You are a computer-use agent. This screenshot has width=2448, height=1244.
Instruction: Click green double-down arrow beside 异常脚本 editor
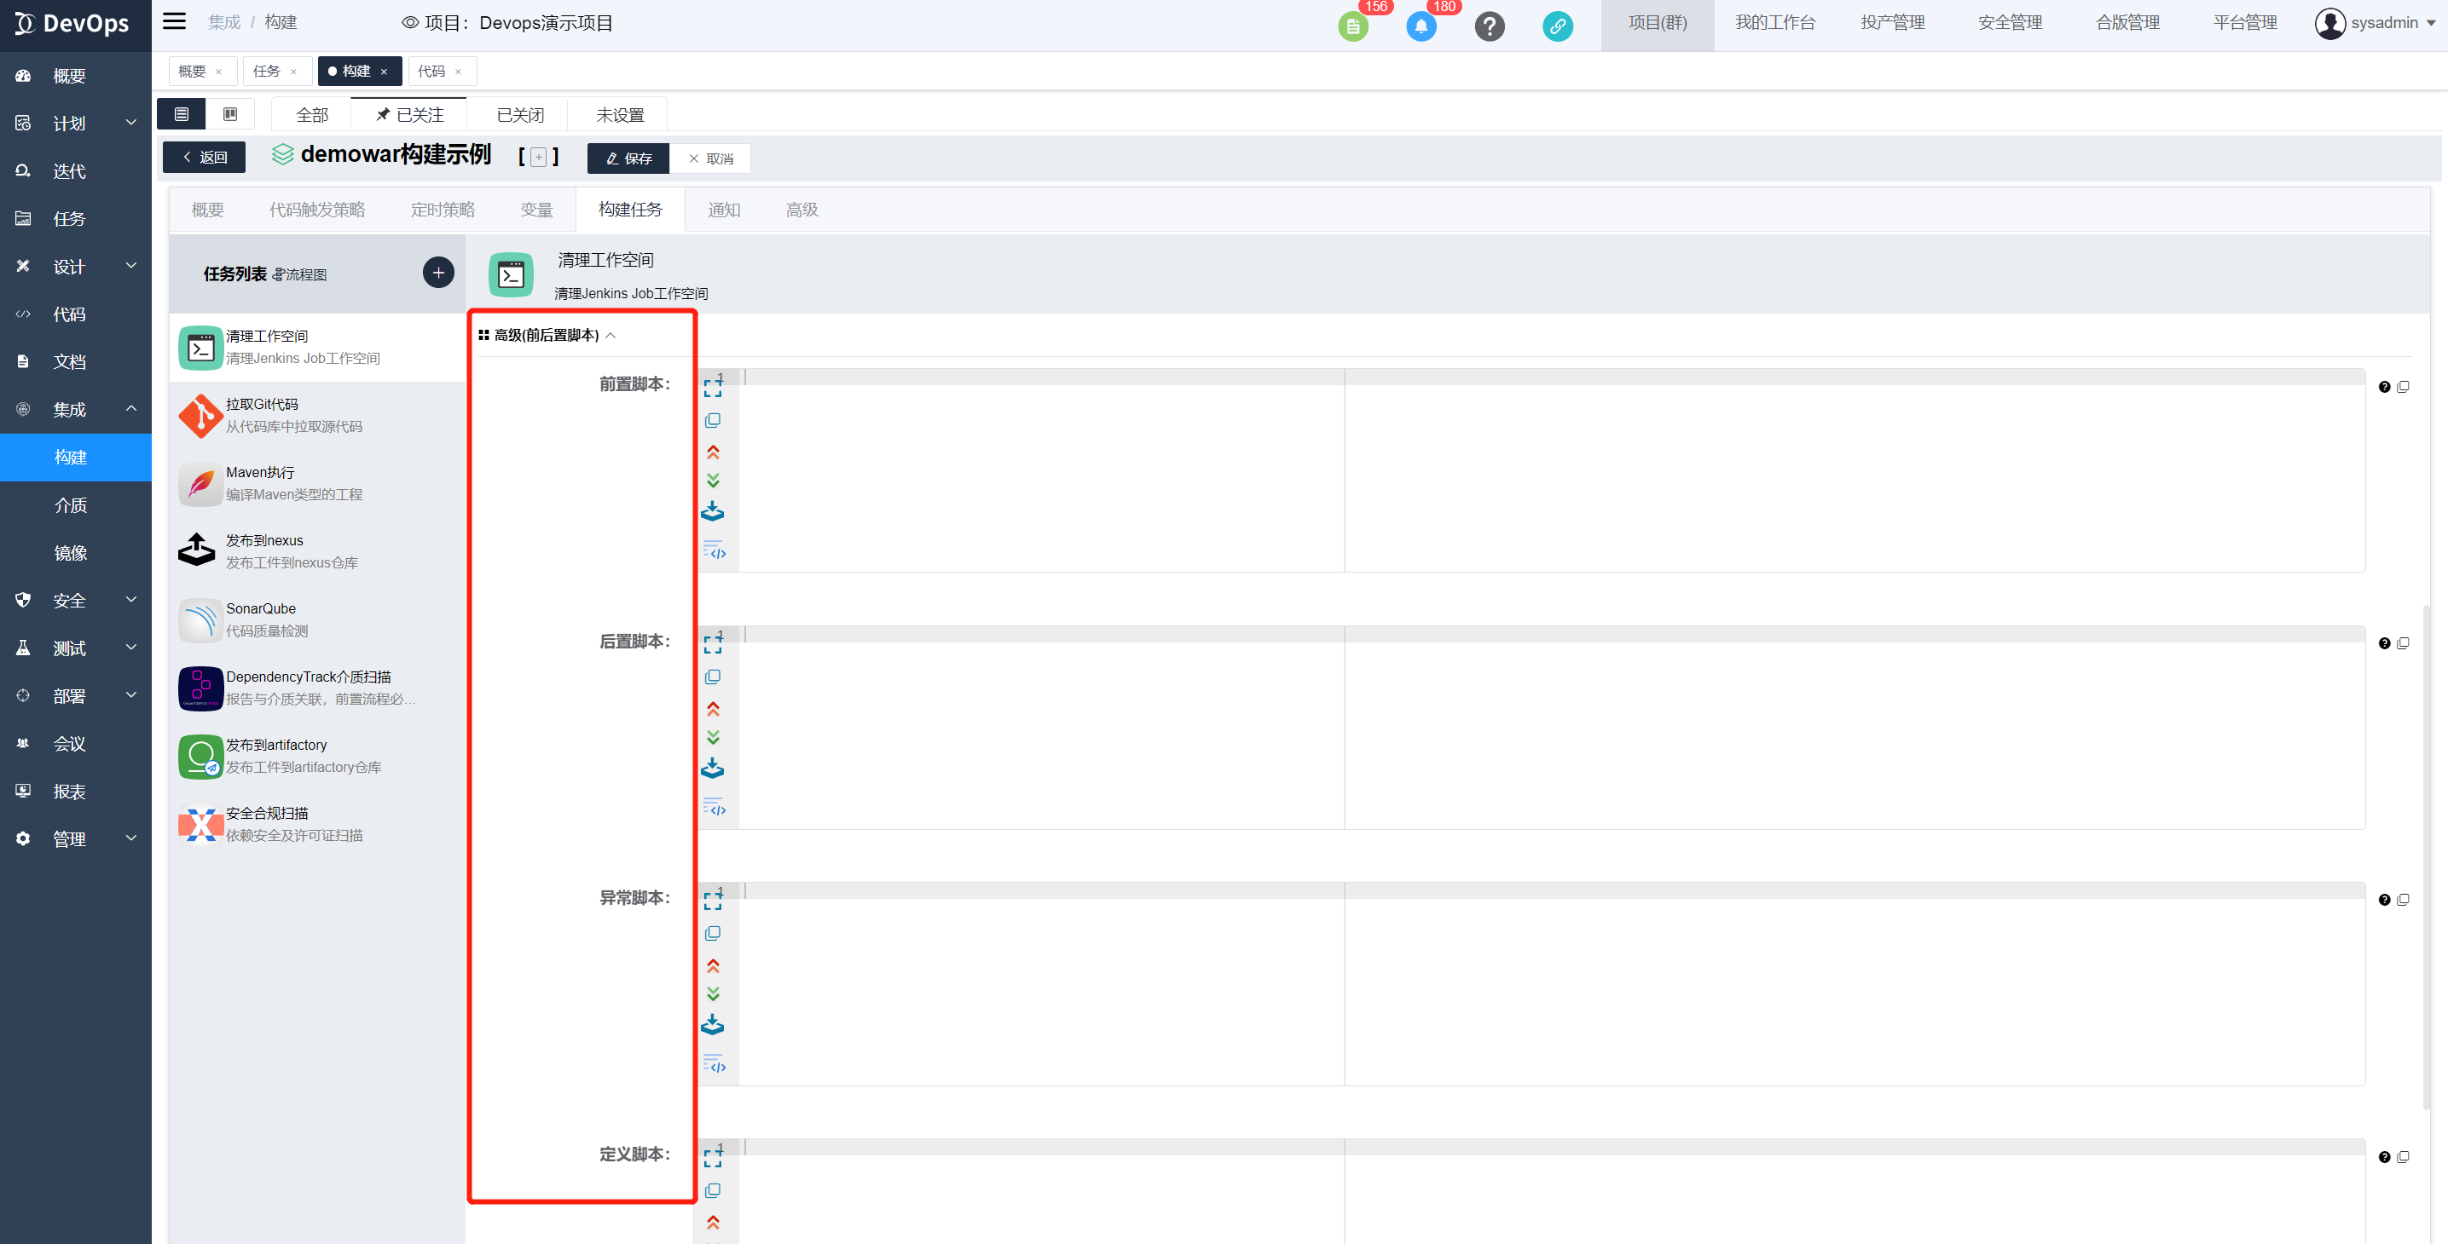coord(713,994)
